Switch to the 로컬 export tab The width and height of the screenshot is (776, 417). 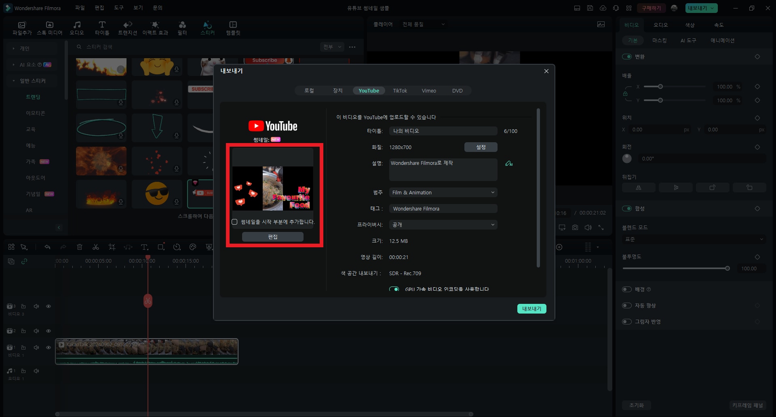tap(309, 91)
